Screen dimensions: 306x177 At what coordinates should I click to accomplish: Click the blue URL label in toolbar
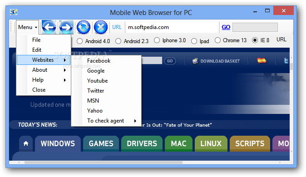point(117,27)
